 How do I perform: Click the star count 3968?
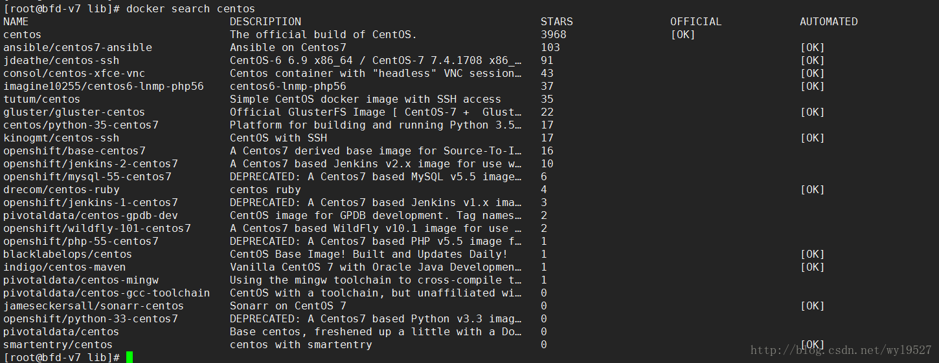(x=554, y=34)
